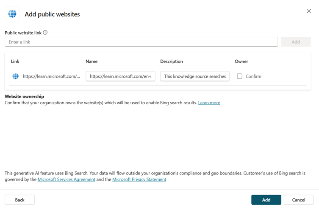Viewport: 319px width, 209px height.
Task: Open the Microsoft Services Agreement link
Action: (67, 179)
